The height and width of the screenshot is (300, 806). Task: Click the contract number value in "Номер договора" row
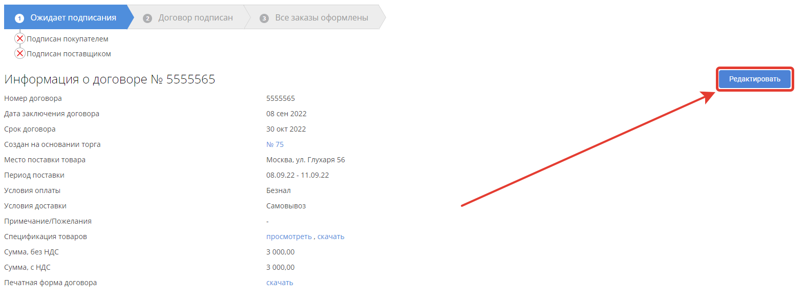pyautogui.click(x=281, y=98)
